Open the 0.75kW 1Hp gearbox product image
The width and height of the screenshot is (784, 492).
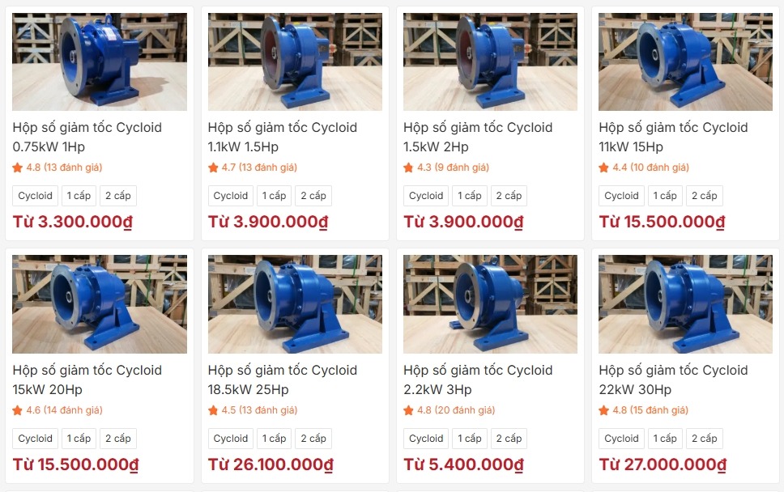(100, 62)
